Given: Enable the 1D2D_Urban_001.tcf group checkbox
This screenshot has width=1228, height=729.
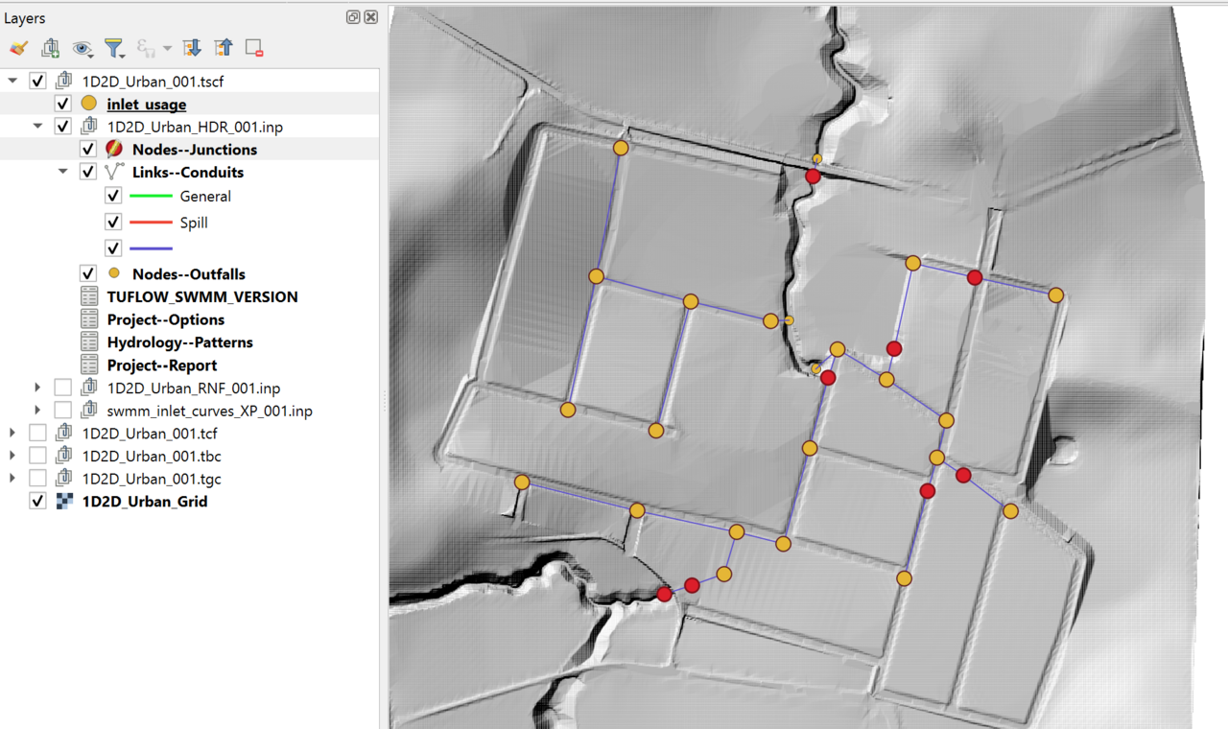Looking at the screenshot, I should point(38,434).
